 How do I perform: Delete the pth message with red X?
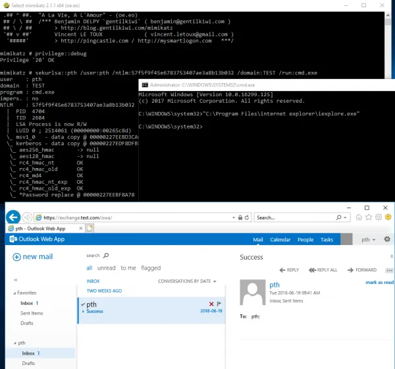211,304
